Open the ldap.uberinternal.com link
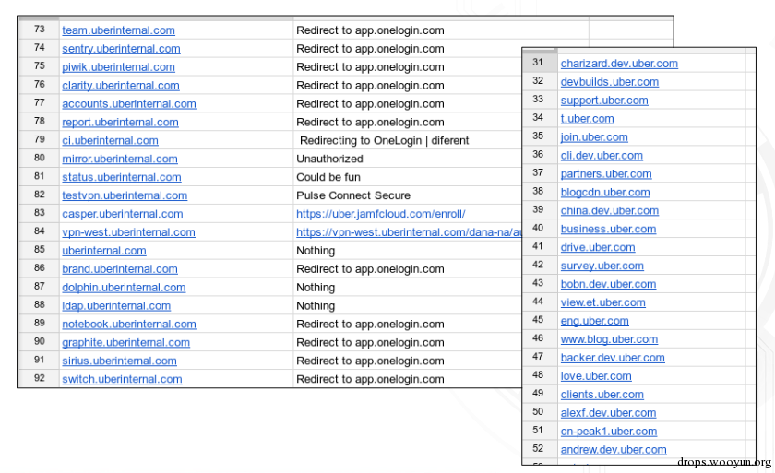Image resolution: width=775 pixels, height=473 pixels. [x=116, y=306]
